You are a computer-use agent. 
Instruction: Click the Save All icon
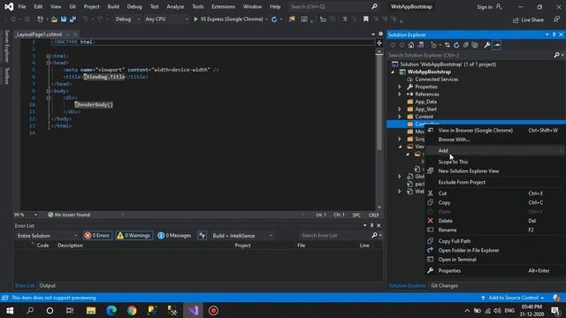click(x=73, y=19)
